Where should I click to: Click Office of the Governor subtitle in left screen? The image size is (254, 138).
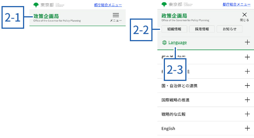tap(57, 21)
